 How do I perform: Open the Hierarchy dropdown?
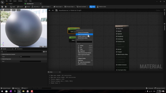[36, 7]
